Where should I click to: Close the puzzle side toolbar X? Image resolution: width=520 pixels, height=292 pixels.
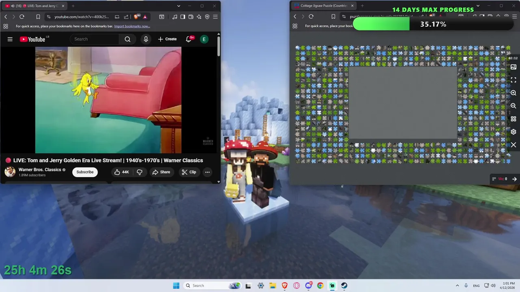pyautogui.click(x=513, y=145)
